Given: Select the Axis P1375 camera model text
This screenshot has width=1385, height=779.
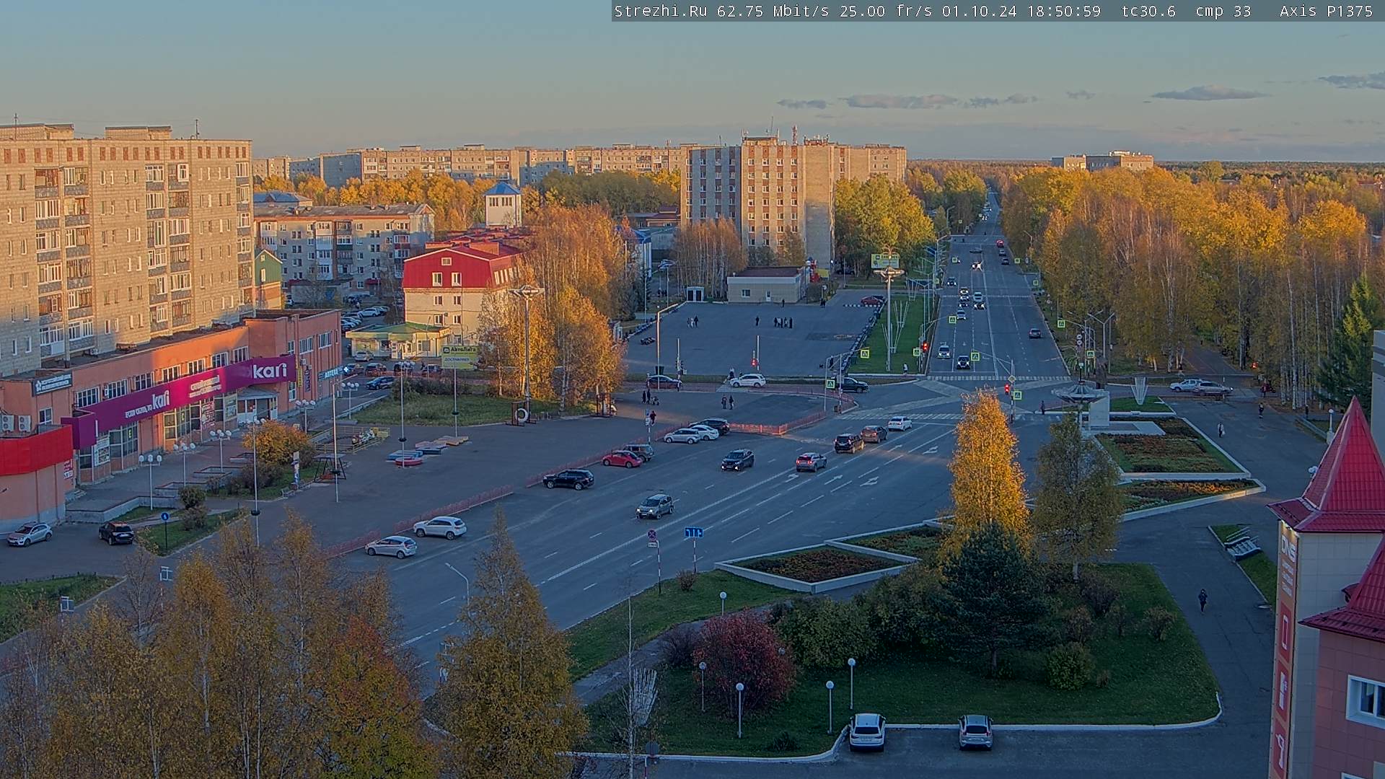Looking at the screenshot, I should (1326, 12).
